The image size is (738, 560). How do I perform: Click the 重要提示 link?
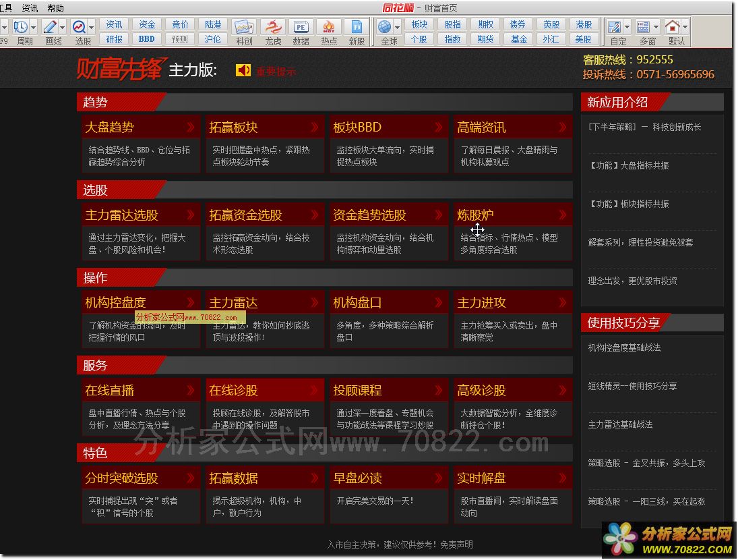coord(276,72)
